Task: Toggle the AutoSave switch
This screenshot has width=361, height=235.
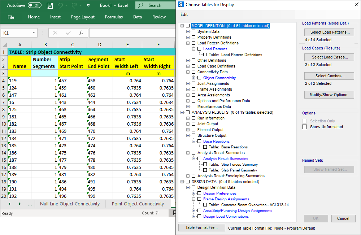Action: [34, 5]
